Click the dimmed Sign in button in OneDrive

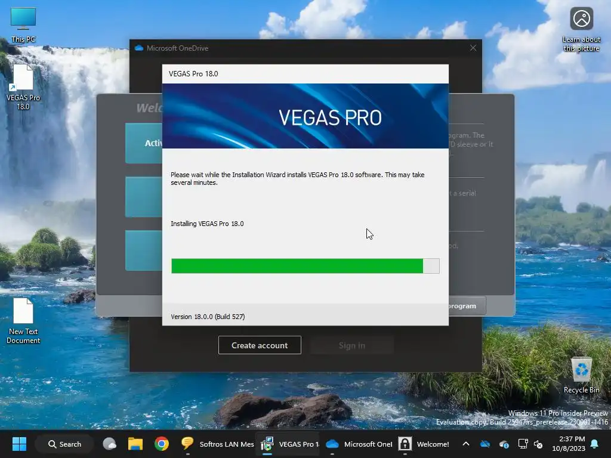click(352, 345)
